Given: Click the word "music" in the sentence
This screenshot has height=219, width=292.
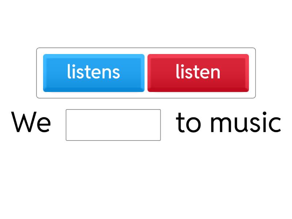Looking at the screenshot, I should [x=245, y=123].
